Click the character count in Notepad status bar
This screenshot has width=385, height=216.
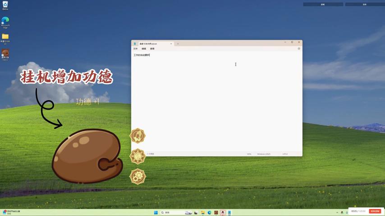coord(151,154)
